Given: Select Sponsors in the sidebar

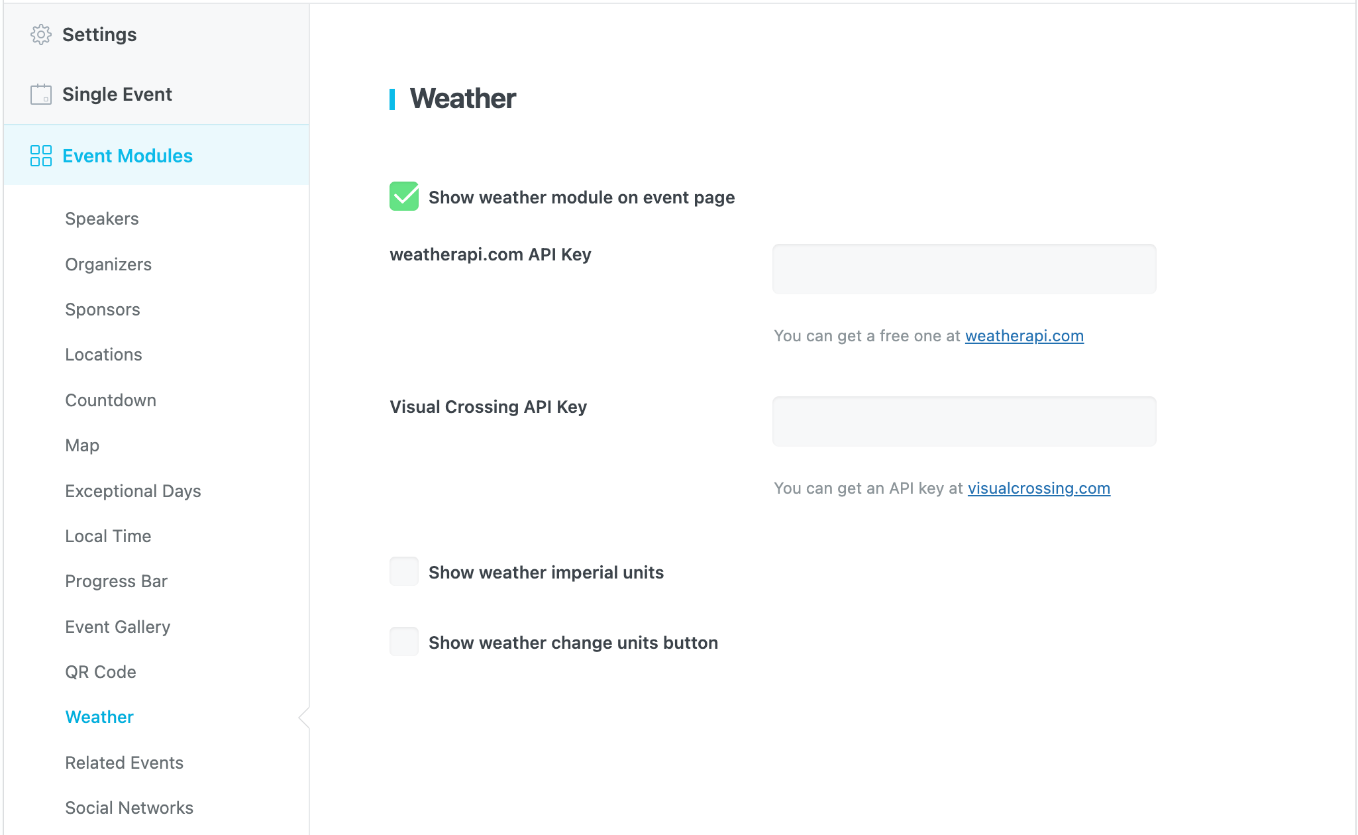Looking at the screenshot, I should pos(103,309).
